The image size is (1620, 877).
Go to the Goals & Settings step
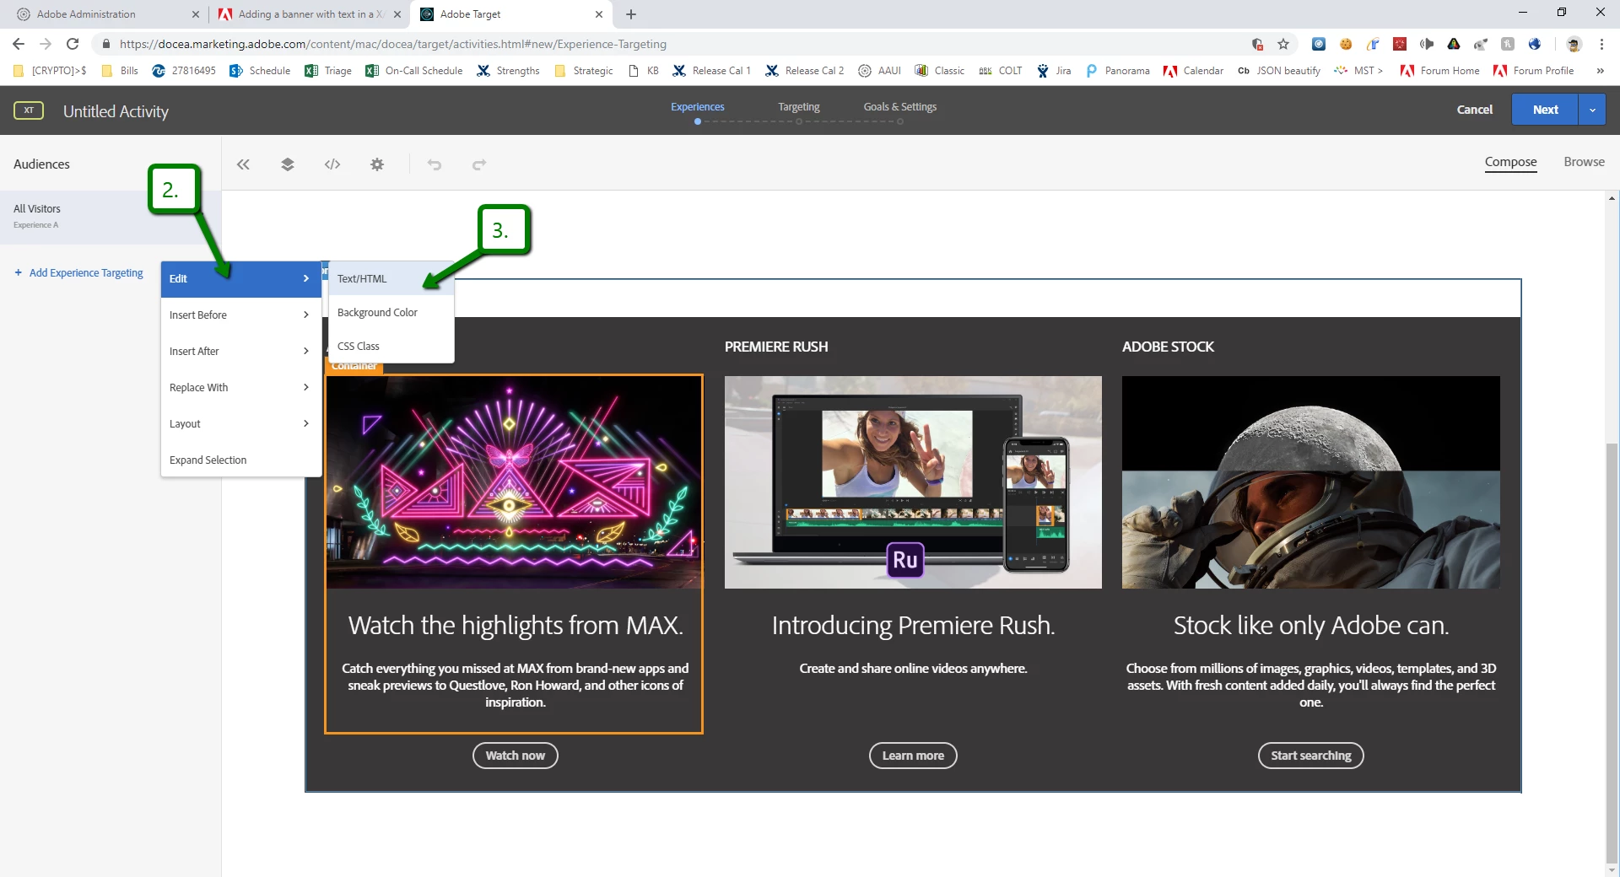(899, 107)
